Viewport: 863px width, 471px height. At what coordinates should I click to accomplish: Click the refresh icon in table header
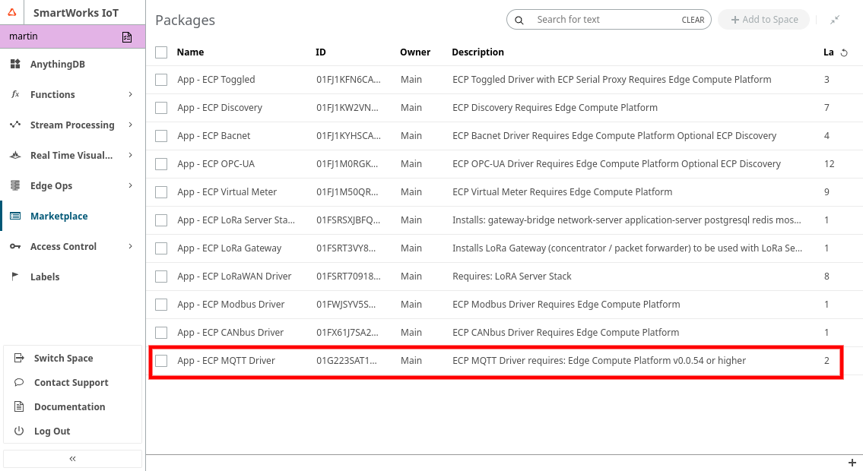tap(843, 52)
